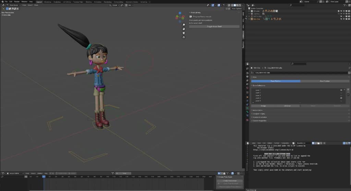351x191 pixels.
Task: Hide CH-ella collection with eye icon
Action: click(x=344, y=11)
